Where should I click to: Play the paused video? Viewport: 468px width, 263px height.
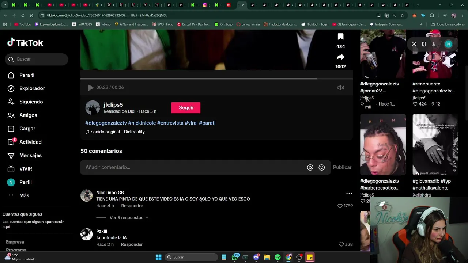click(90, 88)
